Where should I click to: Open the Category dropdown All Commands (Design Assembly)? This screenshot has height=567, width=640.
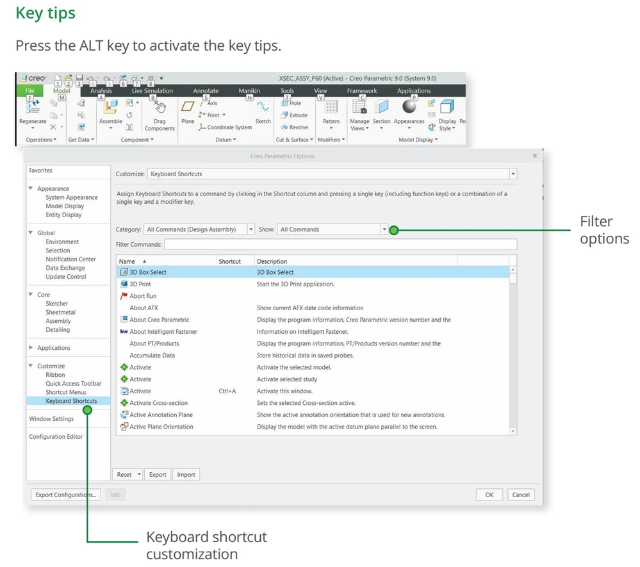coord(199,229)
